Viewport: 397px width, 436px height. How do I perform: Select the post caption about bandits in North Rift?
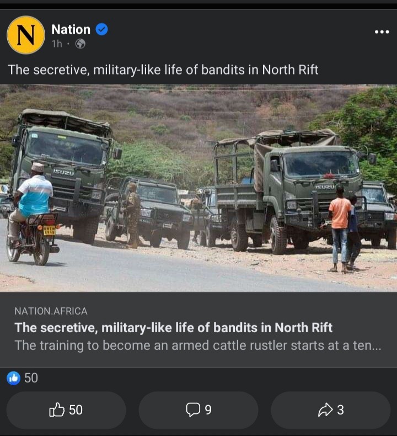pyautogui.click(x=163, y=70)
